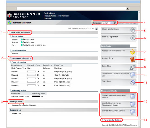Open the Quick Menu icon
150x128 pixels.
[x=133, y=67]
